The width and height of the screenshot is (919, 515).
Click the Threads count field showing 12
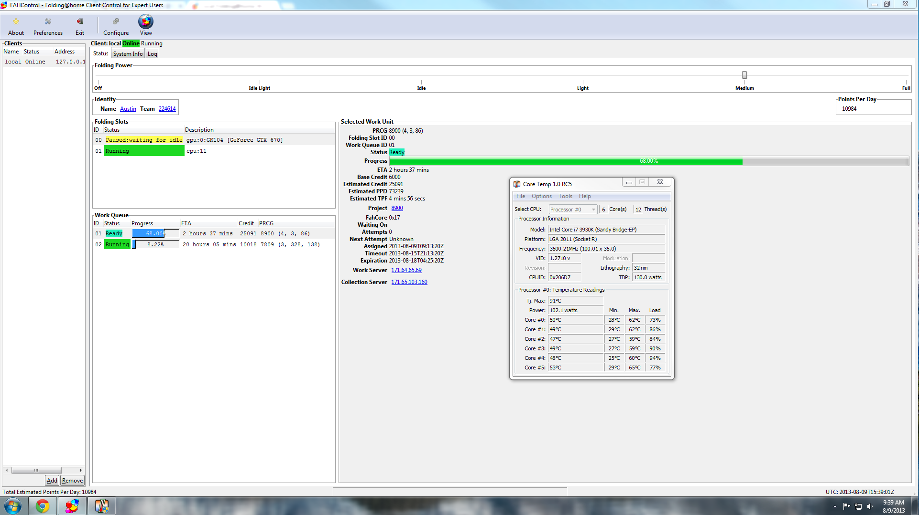click(638, 210)
